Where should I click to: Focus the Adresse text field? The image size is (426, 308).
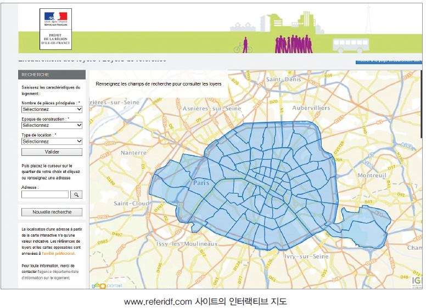[x=45, y=194]
